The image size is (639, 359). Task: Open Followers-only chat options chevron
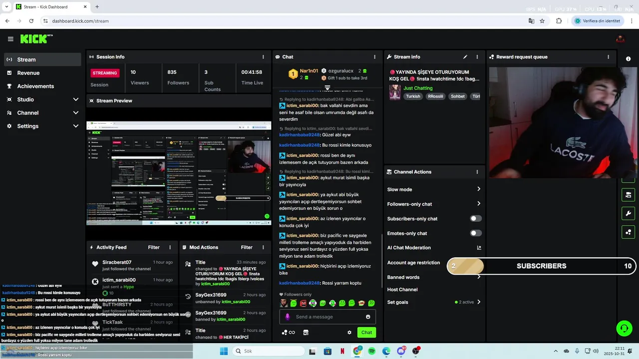click(x=478, y=203)
